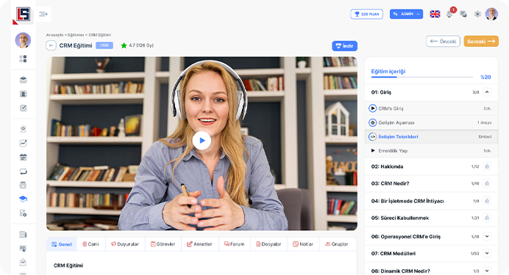Click the Eğitim İçeriği progress bar

tap(421, 77)
